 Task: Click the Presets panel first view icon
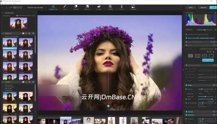click(23, 33)
